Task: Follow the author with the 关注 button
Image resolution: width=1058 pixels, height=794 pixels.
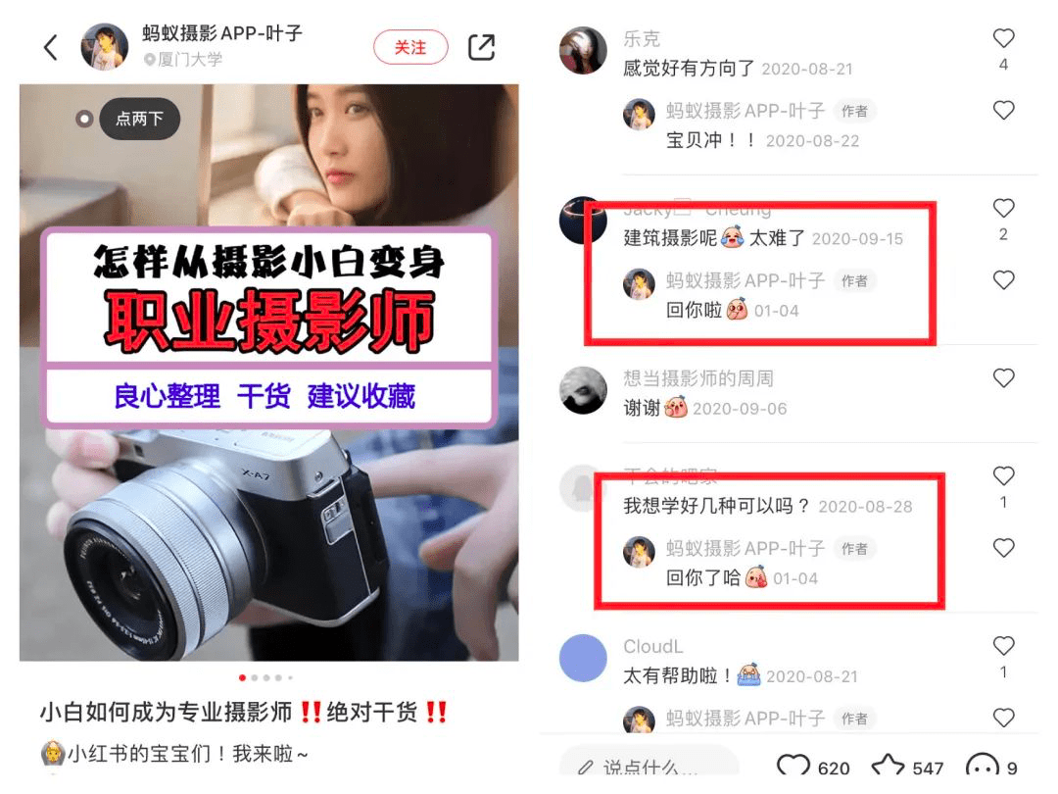Action: point(410,47)
